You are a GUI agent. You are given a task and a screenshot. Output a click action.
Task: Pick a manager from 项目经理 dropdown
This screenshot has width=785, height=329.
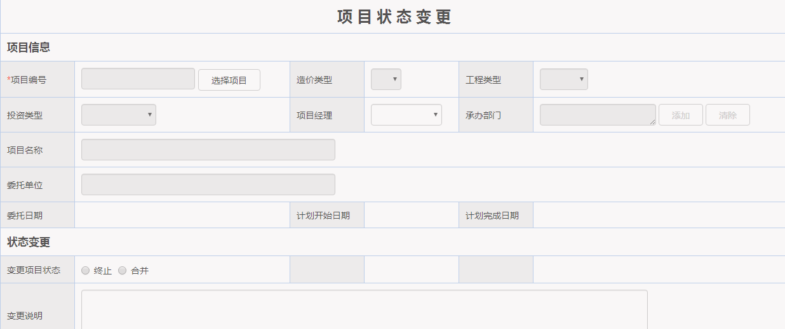coord(406,115)
